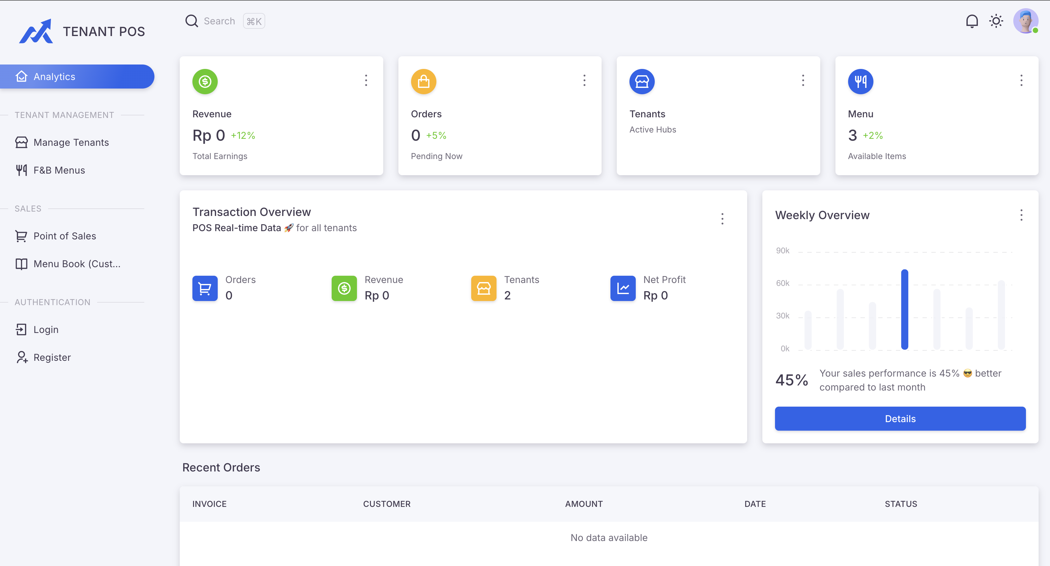Click the search magnifier icon

tap(191, 21)
